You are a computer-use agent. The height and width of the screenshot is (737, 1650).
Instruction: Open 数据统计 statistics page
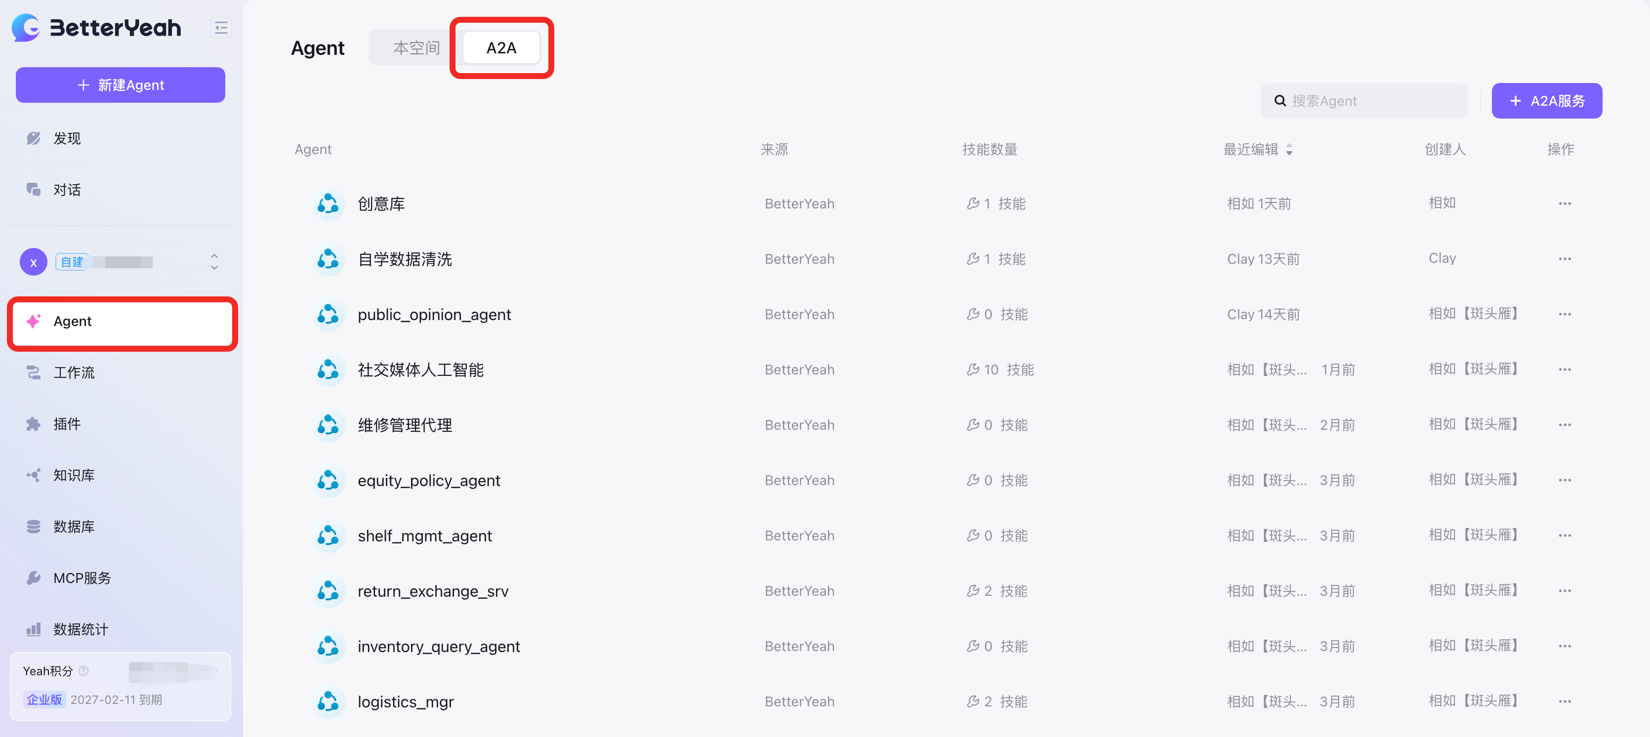point(81,629)
